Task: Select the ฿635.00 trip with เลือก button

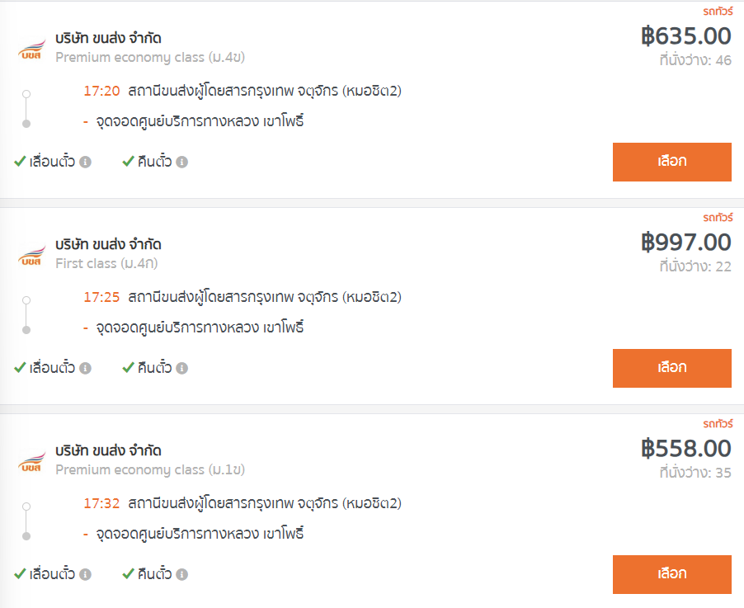Action: point(672,162)
